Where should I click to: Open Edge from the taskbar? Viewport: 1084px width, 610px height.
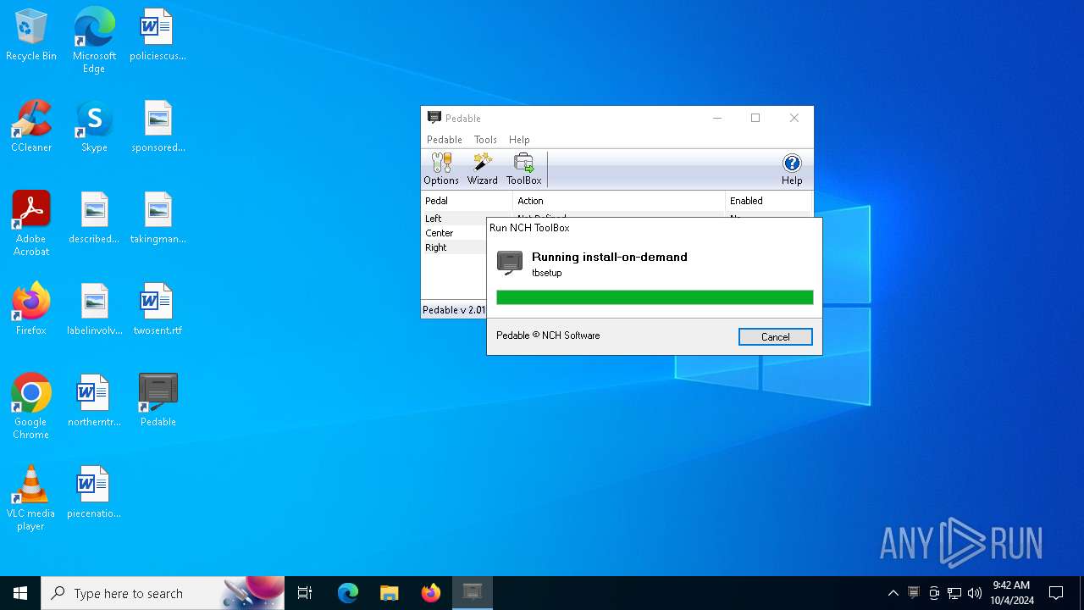tap(348, 593)
